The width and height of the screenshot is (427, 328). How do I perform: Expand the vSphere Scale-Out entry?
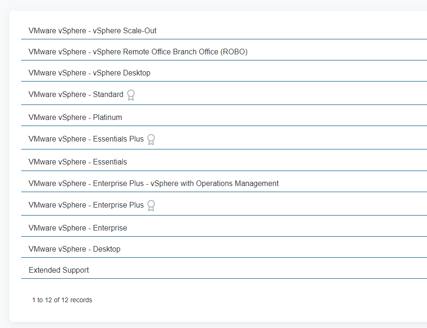(x=93, y=30)
